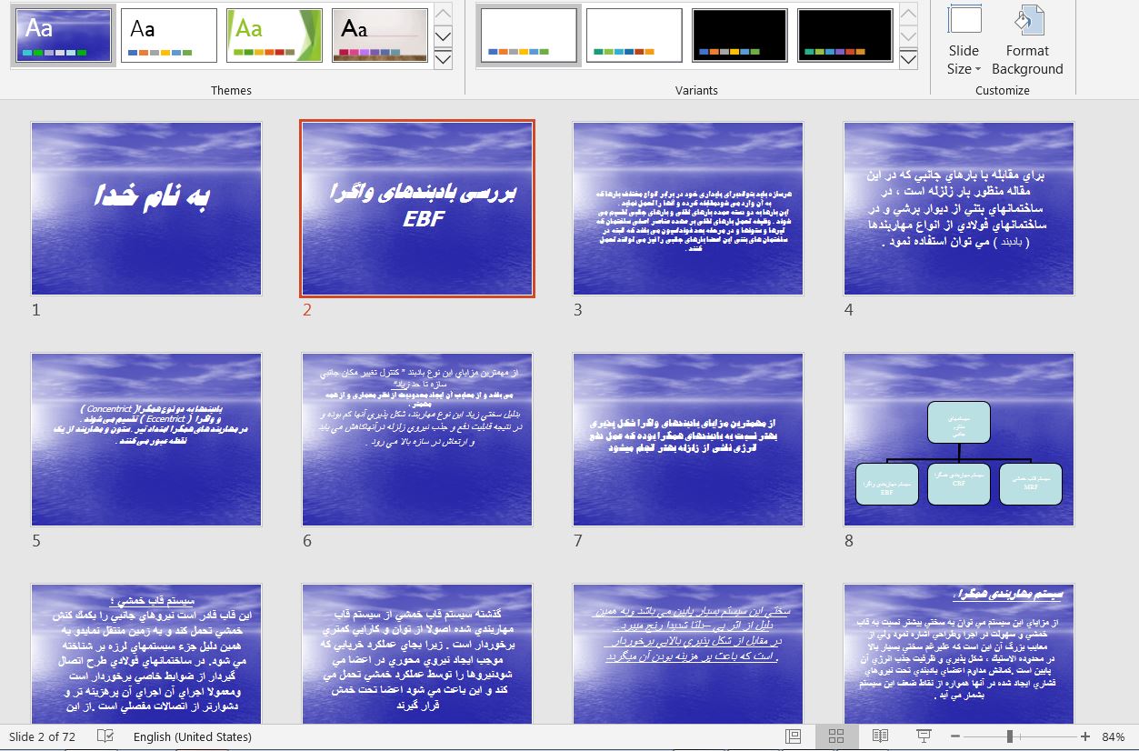Click the zoom in plus icon
This screenshot has height=751, width=1139.
1085,736
